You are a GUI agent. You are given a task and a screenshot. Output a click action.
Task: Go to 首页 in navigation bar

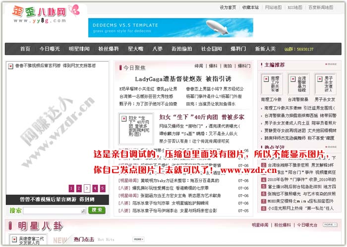click(x=25, y=49)
